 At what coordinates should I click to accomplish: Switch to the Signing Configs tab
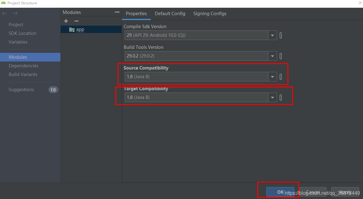click(210, 14)
